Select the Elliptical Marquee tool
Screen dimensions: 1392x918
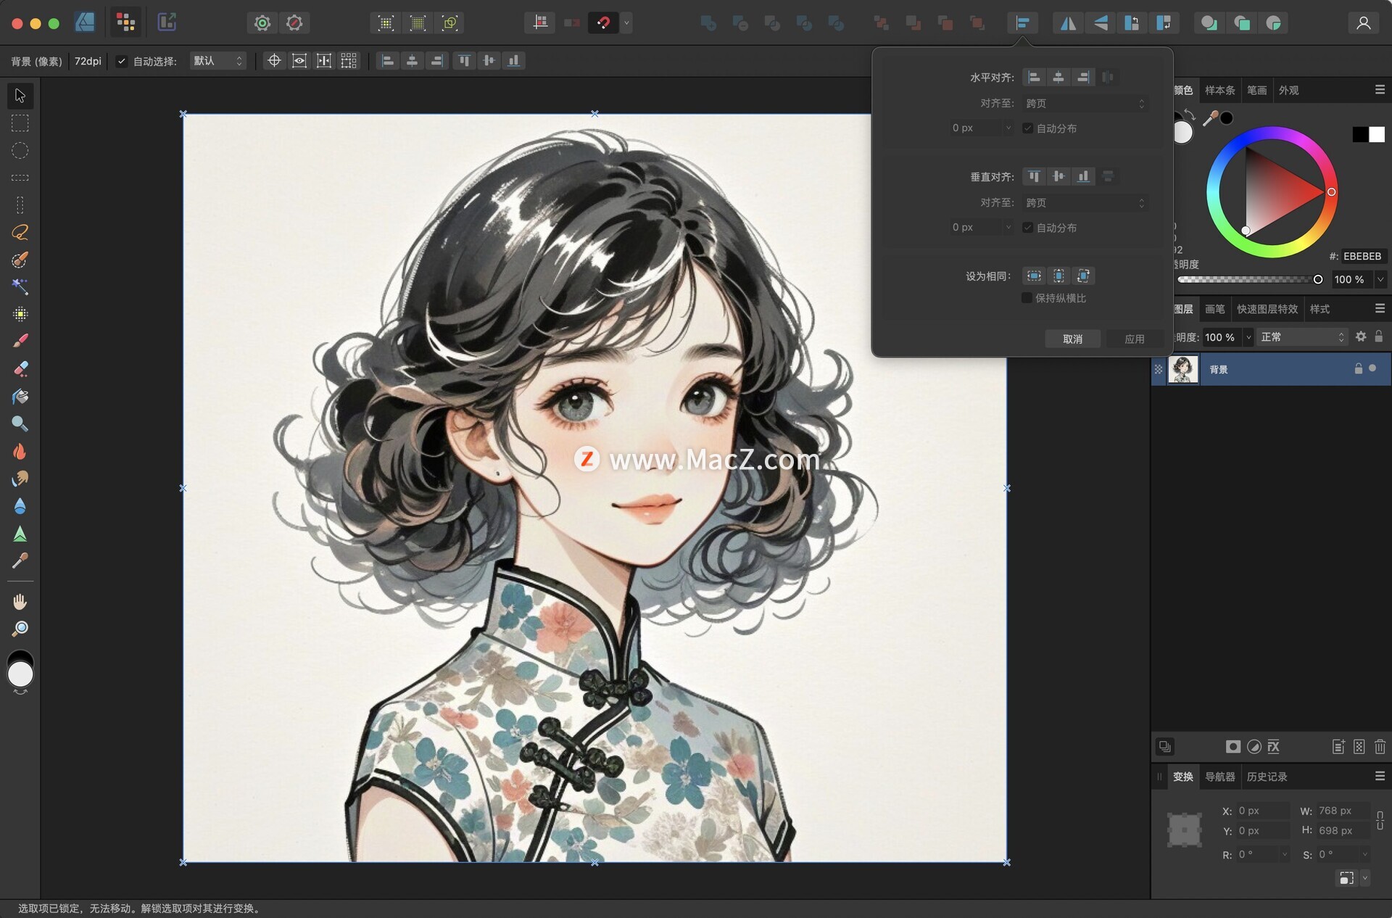tap(20, 151)
